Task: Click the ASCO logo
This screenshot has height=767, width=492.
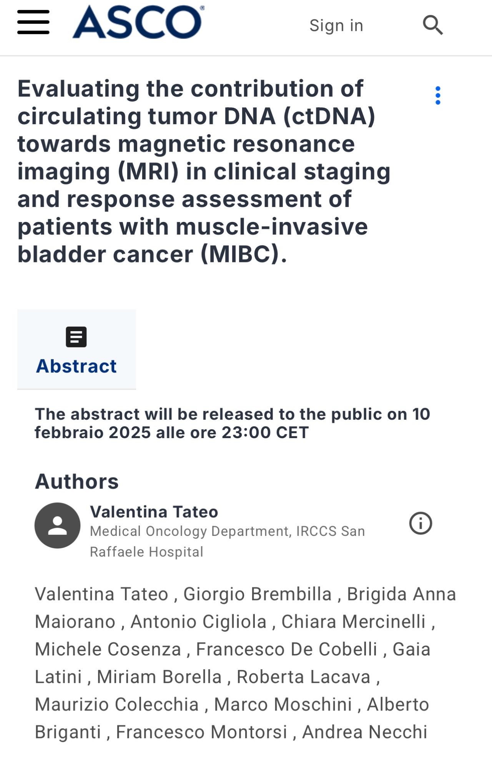Action: [x=138, y=22]
